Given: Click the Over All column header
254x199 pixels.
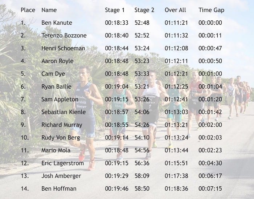Looking at the screenshot, I should pyautogui.click(x=175, y=10).
